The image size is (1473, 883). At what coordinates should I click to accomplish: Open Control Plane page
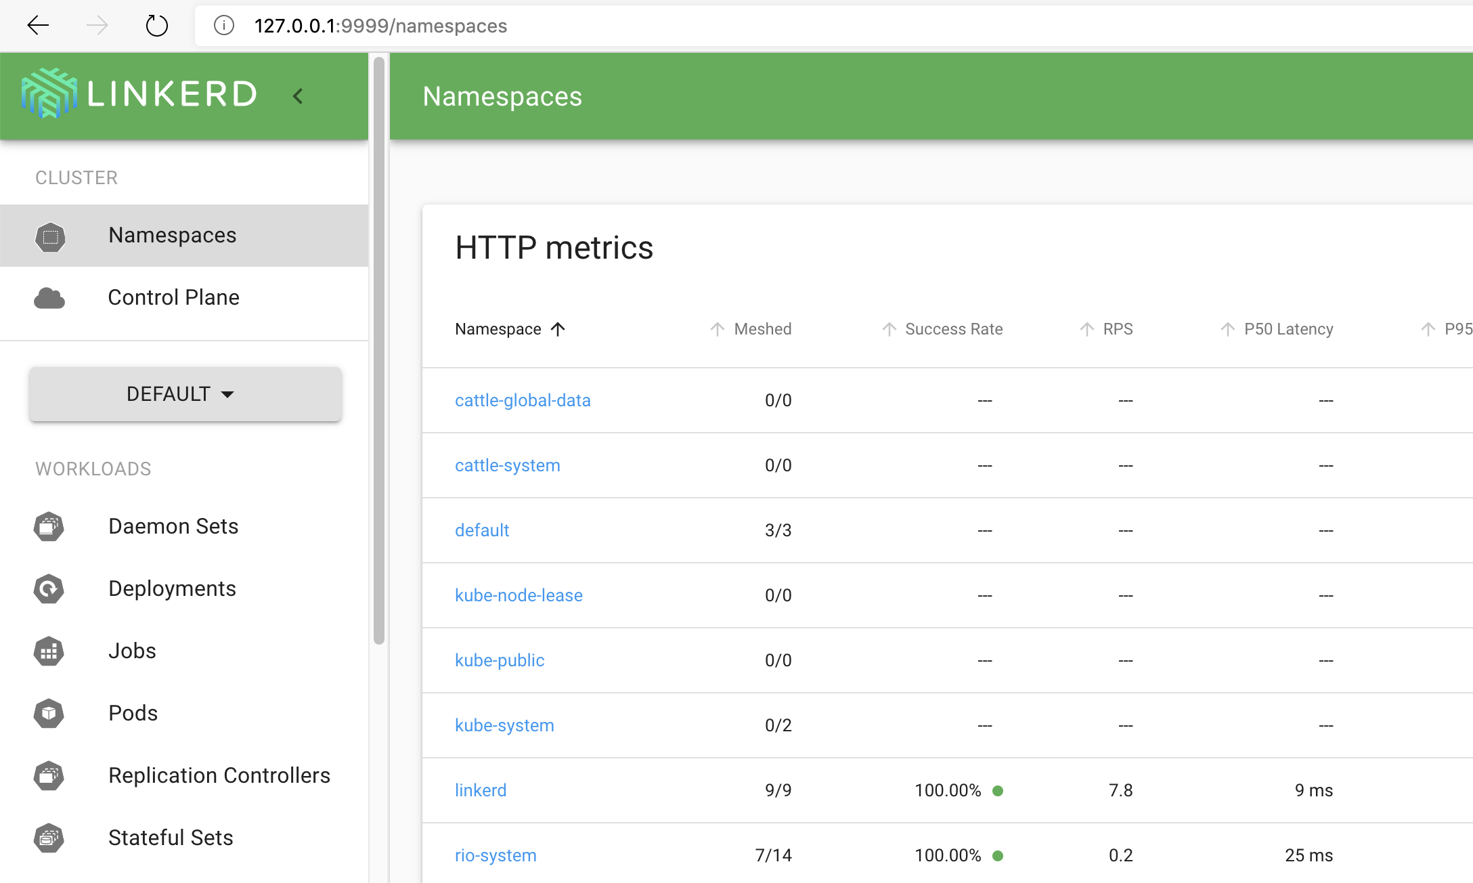(x=184, y=298)
